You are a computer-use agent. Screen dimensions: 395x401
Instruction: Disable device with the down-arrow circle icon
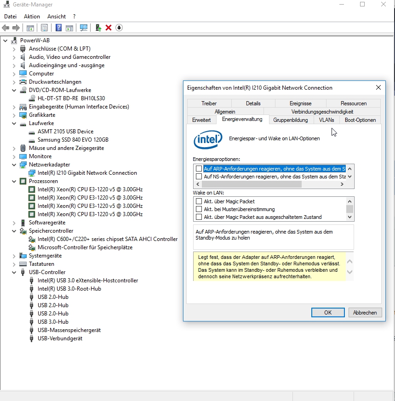point(119,28)
